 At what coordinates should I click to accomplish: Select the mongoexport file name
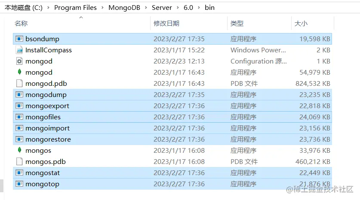pos(47,106)
